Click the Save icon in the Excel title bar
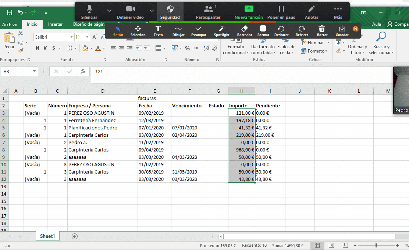The height and width of the screenshot is (250, 409). click(x=10, y=12)
